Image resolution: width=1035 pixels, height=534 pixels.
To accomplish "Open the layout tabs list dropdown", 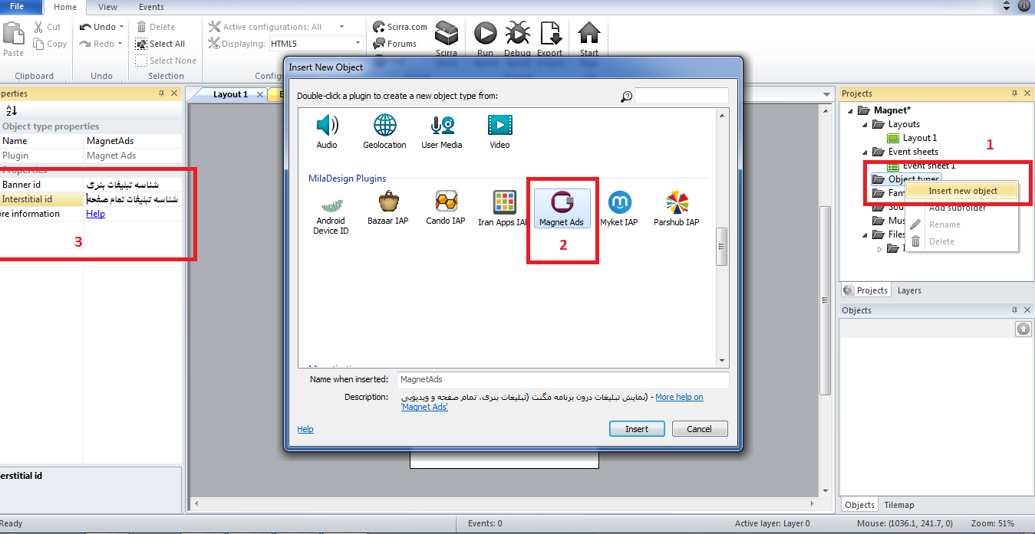I will [x=826, y=94].
